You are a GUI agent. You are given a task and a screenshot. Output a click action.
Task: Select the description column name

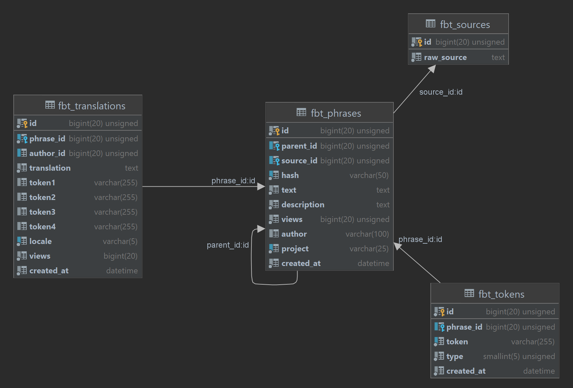[x=303, y=205]
